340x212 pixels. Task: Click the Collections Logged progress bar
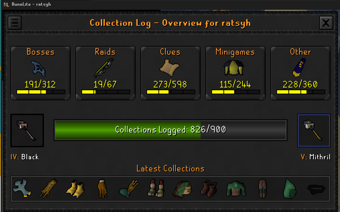pos(171,130)
